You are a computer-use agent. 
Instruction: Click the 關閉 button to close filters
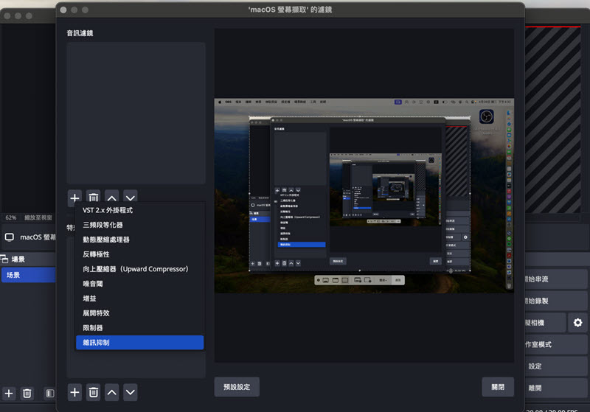tap(498, 387)
